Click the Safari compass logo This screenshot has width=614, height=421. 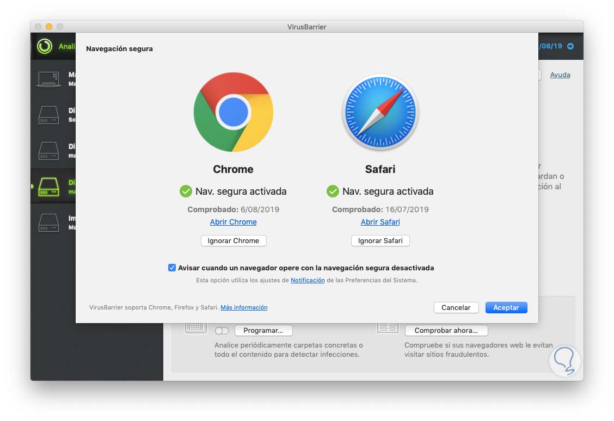pos(380,112)
